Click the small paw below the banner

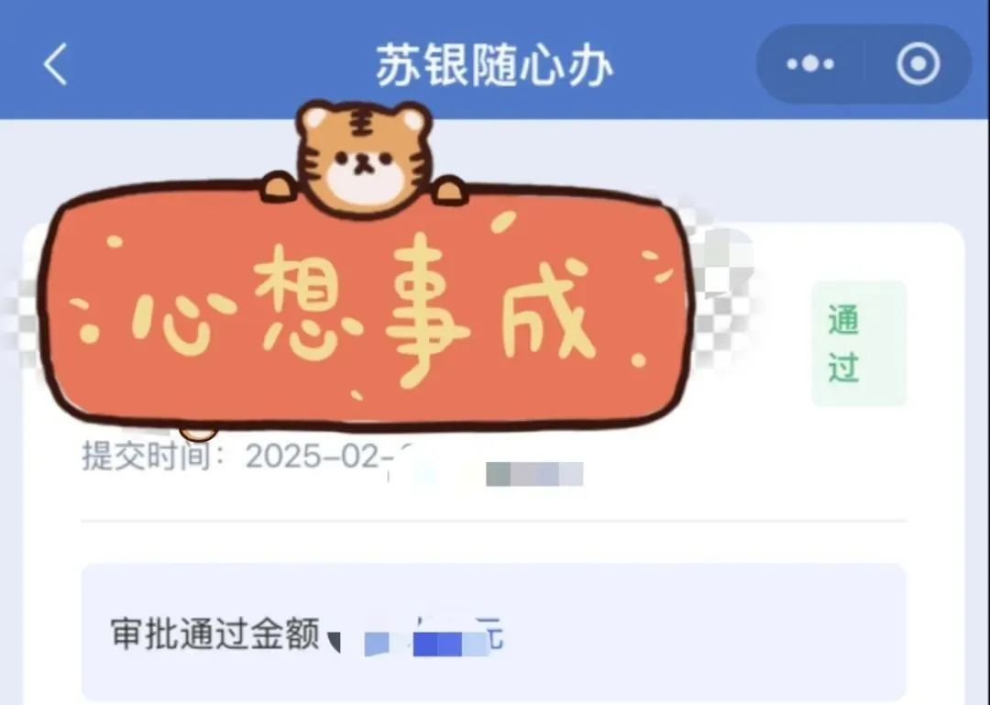pyautogui.click(x=198, y=434)
